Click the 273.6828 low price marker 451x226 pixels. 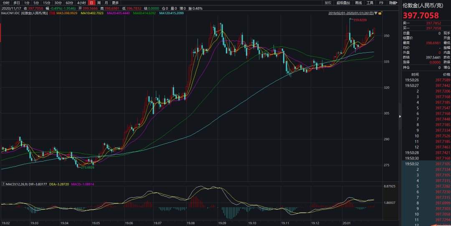pyautogui.click(x=87, y=167)
